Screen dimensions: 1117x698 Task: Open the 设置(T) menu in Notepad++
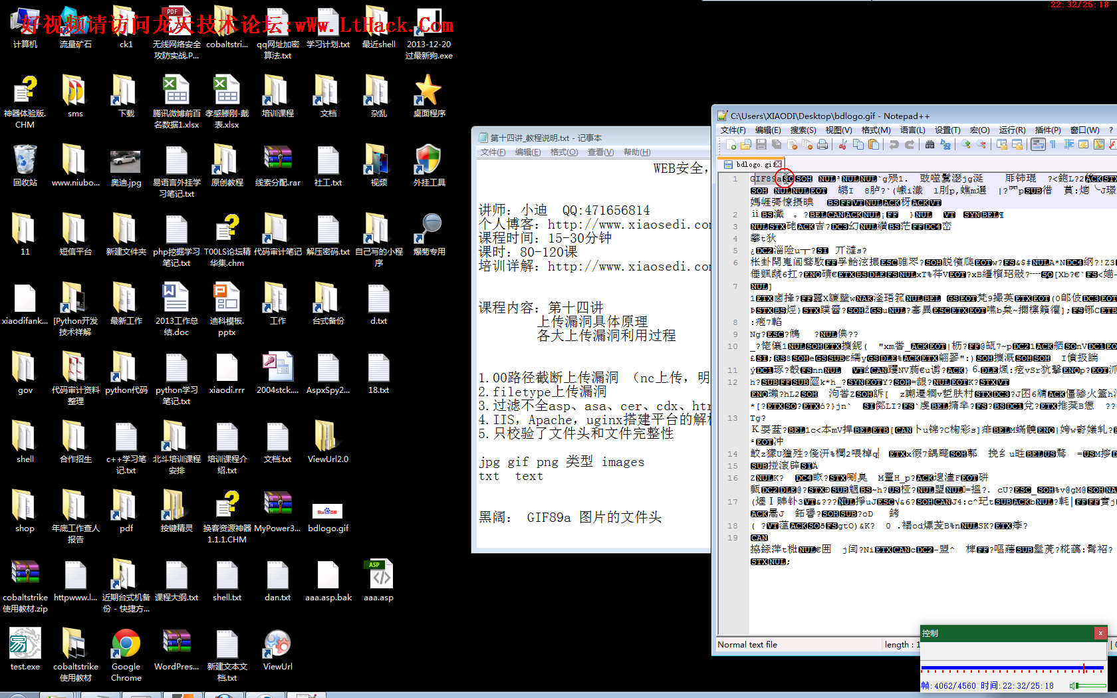947,130
